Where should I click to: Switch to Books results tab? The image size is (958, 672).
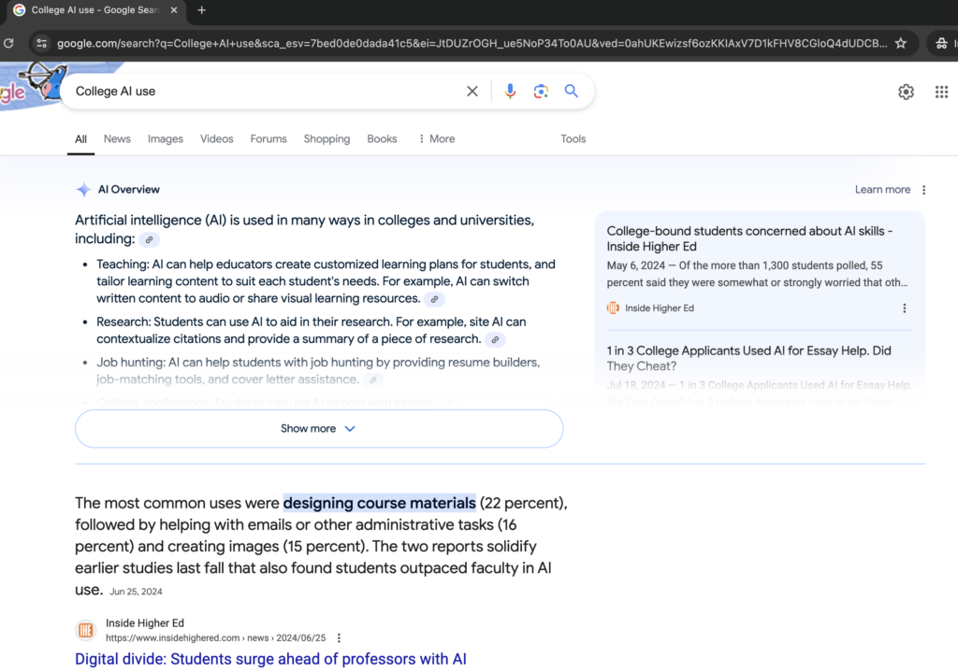(382, 139)
